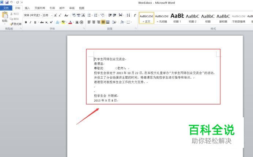Open the Font (字体) dialog launcher
Screen dimensions: 253x157
[x=84, y=29]
